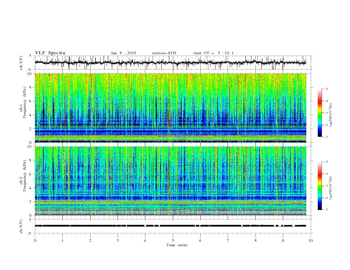Click time axis tick label "6"

coord(200,240)
